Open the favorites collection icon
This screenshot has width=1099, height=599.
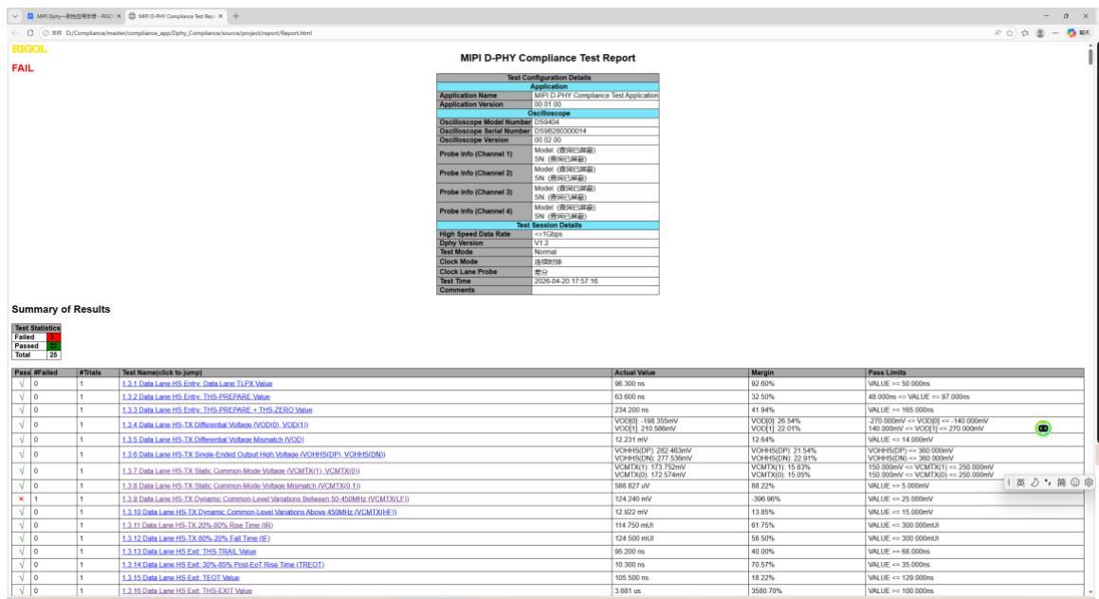[1025, 33]
